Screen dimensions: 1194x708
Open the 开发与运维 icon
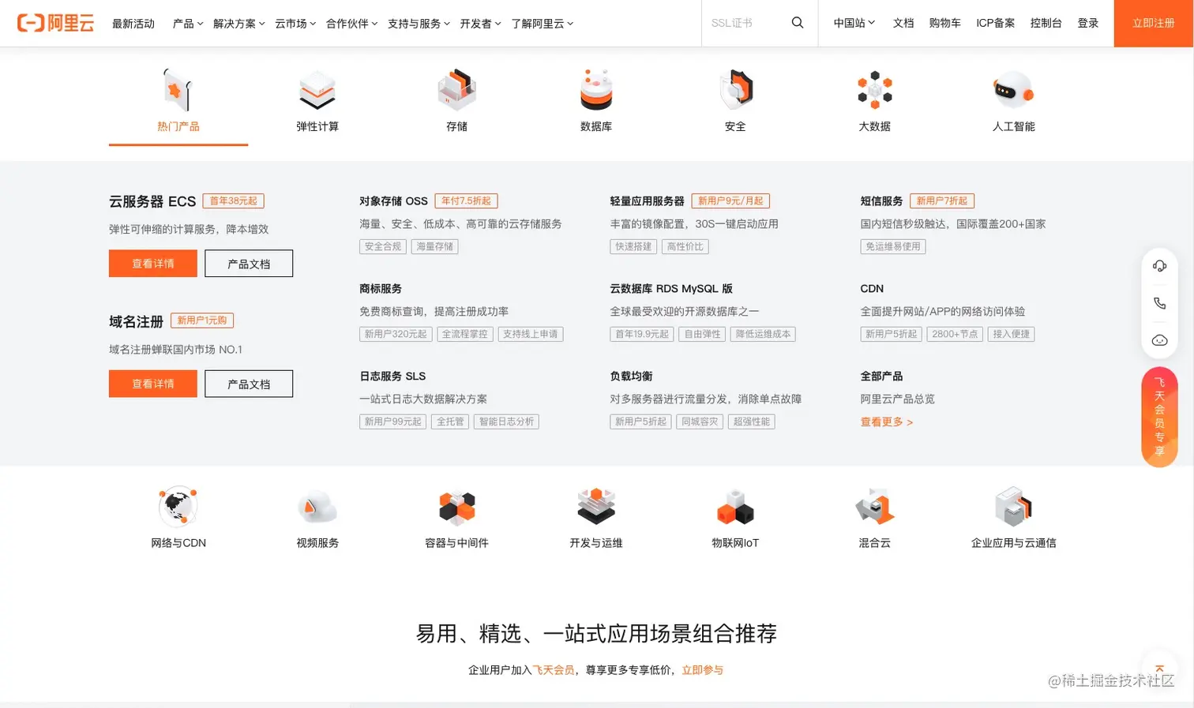596,506
